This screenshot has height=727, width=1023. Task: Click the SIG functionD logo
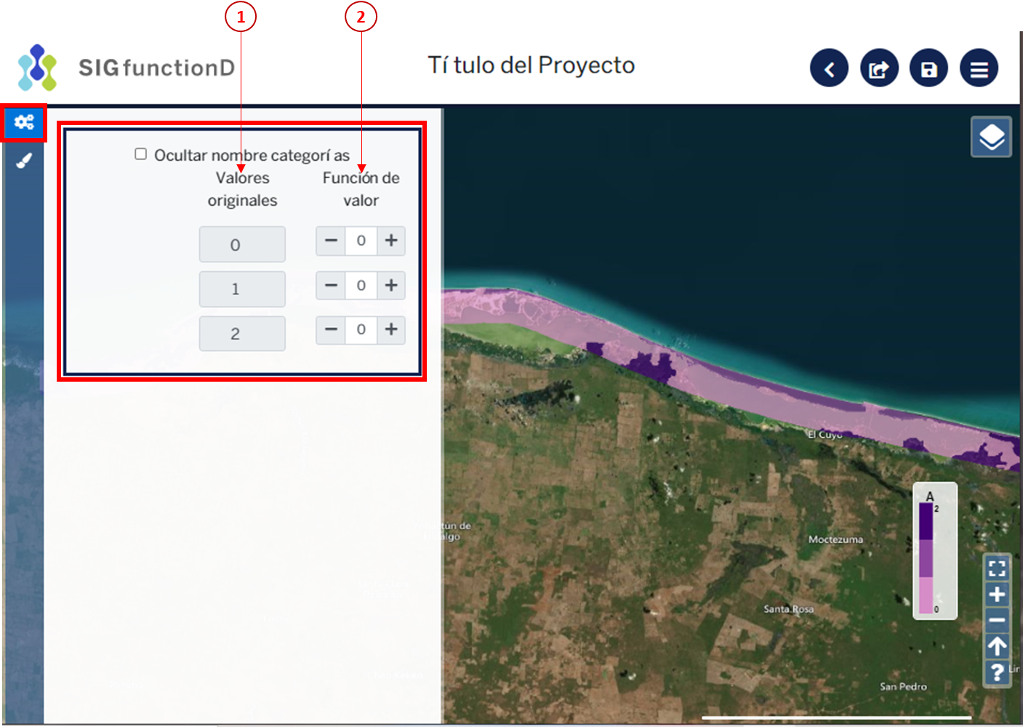coord(127,68)
